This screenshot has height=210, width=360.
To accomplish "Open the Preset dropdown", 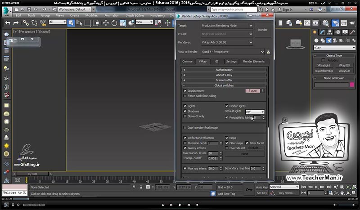I will pyautogui.click(x=227, y=34).
